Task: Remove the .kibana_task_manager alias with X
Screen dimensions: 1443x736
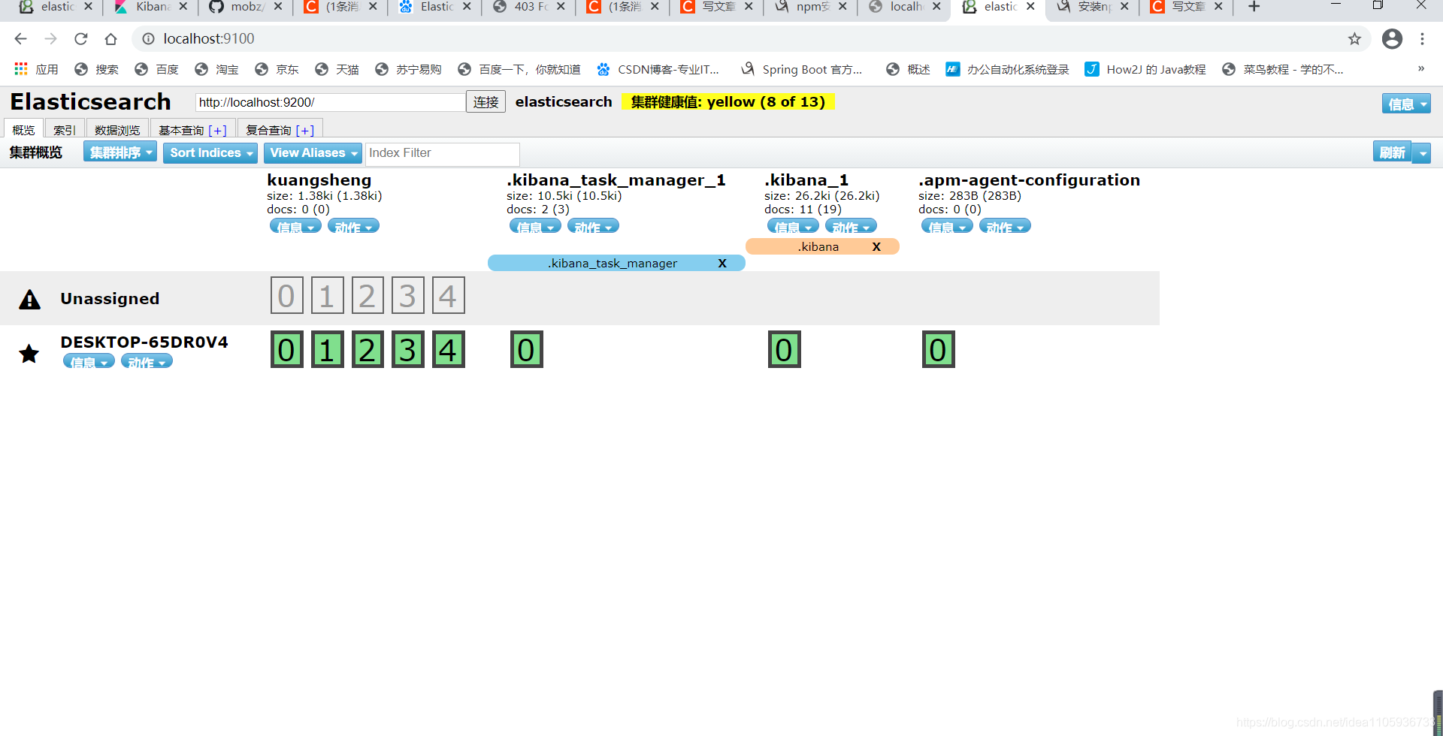Action: (x=722, y=264)
